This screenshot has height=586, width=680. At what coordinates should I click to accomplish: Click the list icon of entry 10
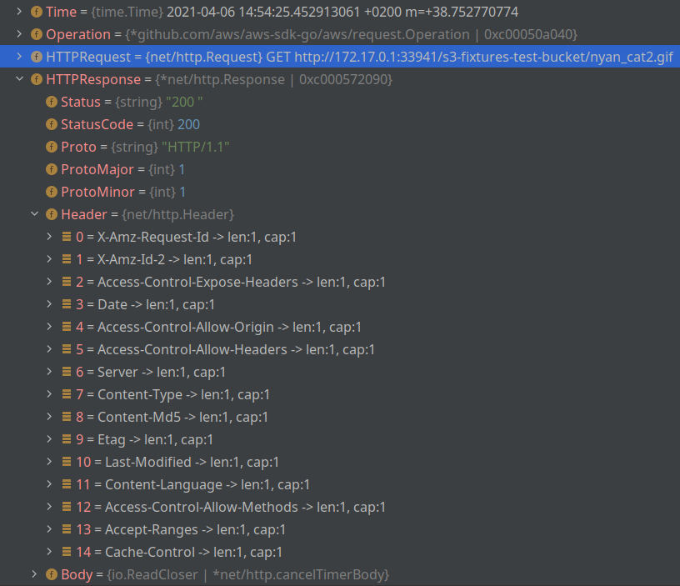click(67, 462)
